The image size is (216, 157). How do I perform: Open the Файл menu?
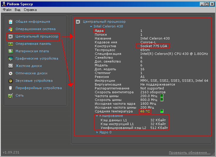pyautogui.click(x=7, y=10)
